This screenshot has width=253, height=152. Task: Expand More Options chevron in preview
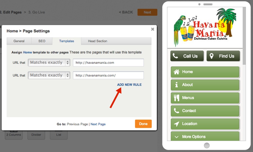tap(177, 137)
